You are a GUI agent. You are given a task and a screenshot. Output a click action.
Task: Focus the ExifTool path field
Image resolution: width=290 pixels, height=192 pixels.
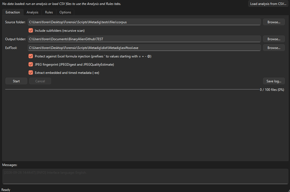coord(144,48)
